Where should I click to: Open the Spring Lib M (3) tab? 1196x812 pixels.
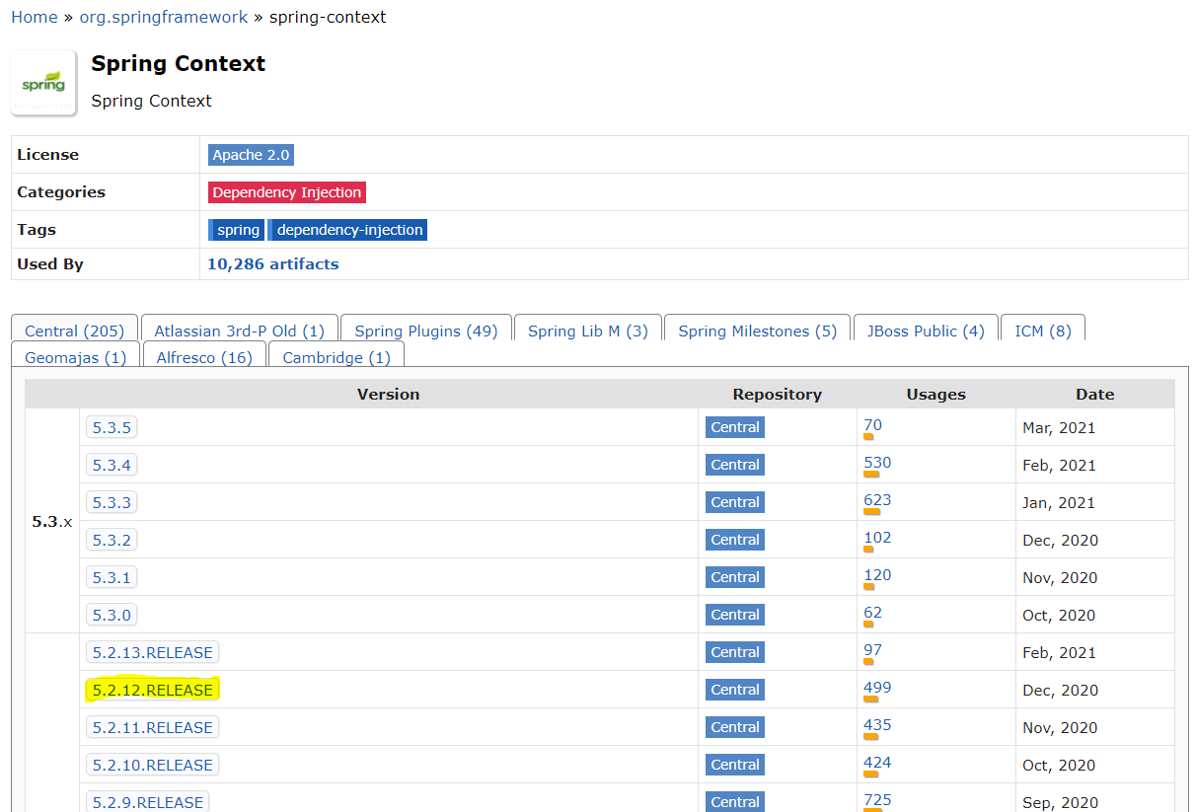click(588, 331)
